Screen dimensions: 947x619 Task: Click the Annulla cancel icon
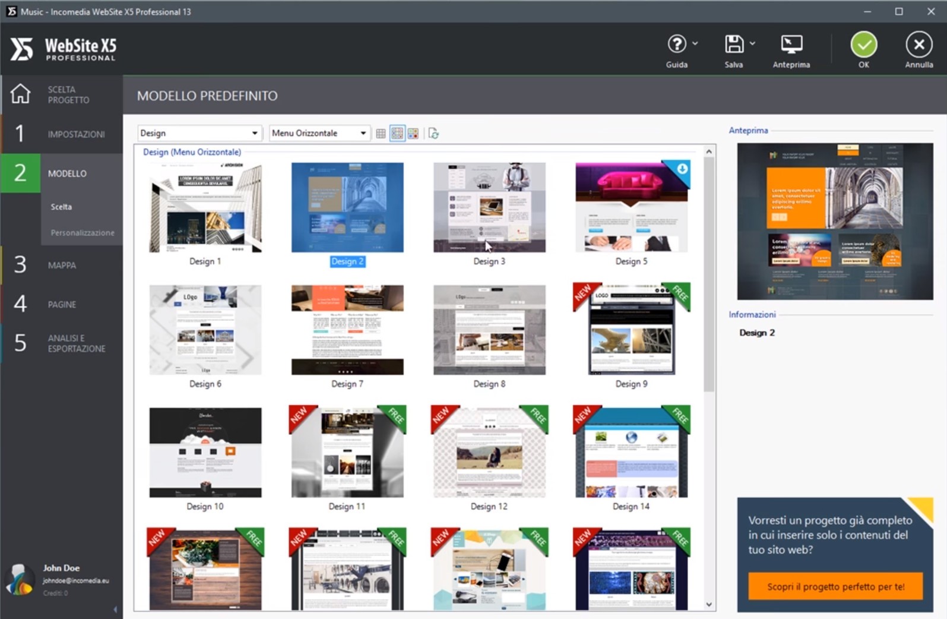point(919,45)
